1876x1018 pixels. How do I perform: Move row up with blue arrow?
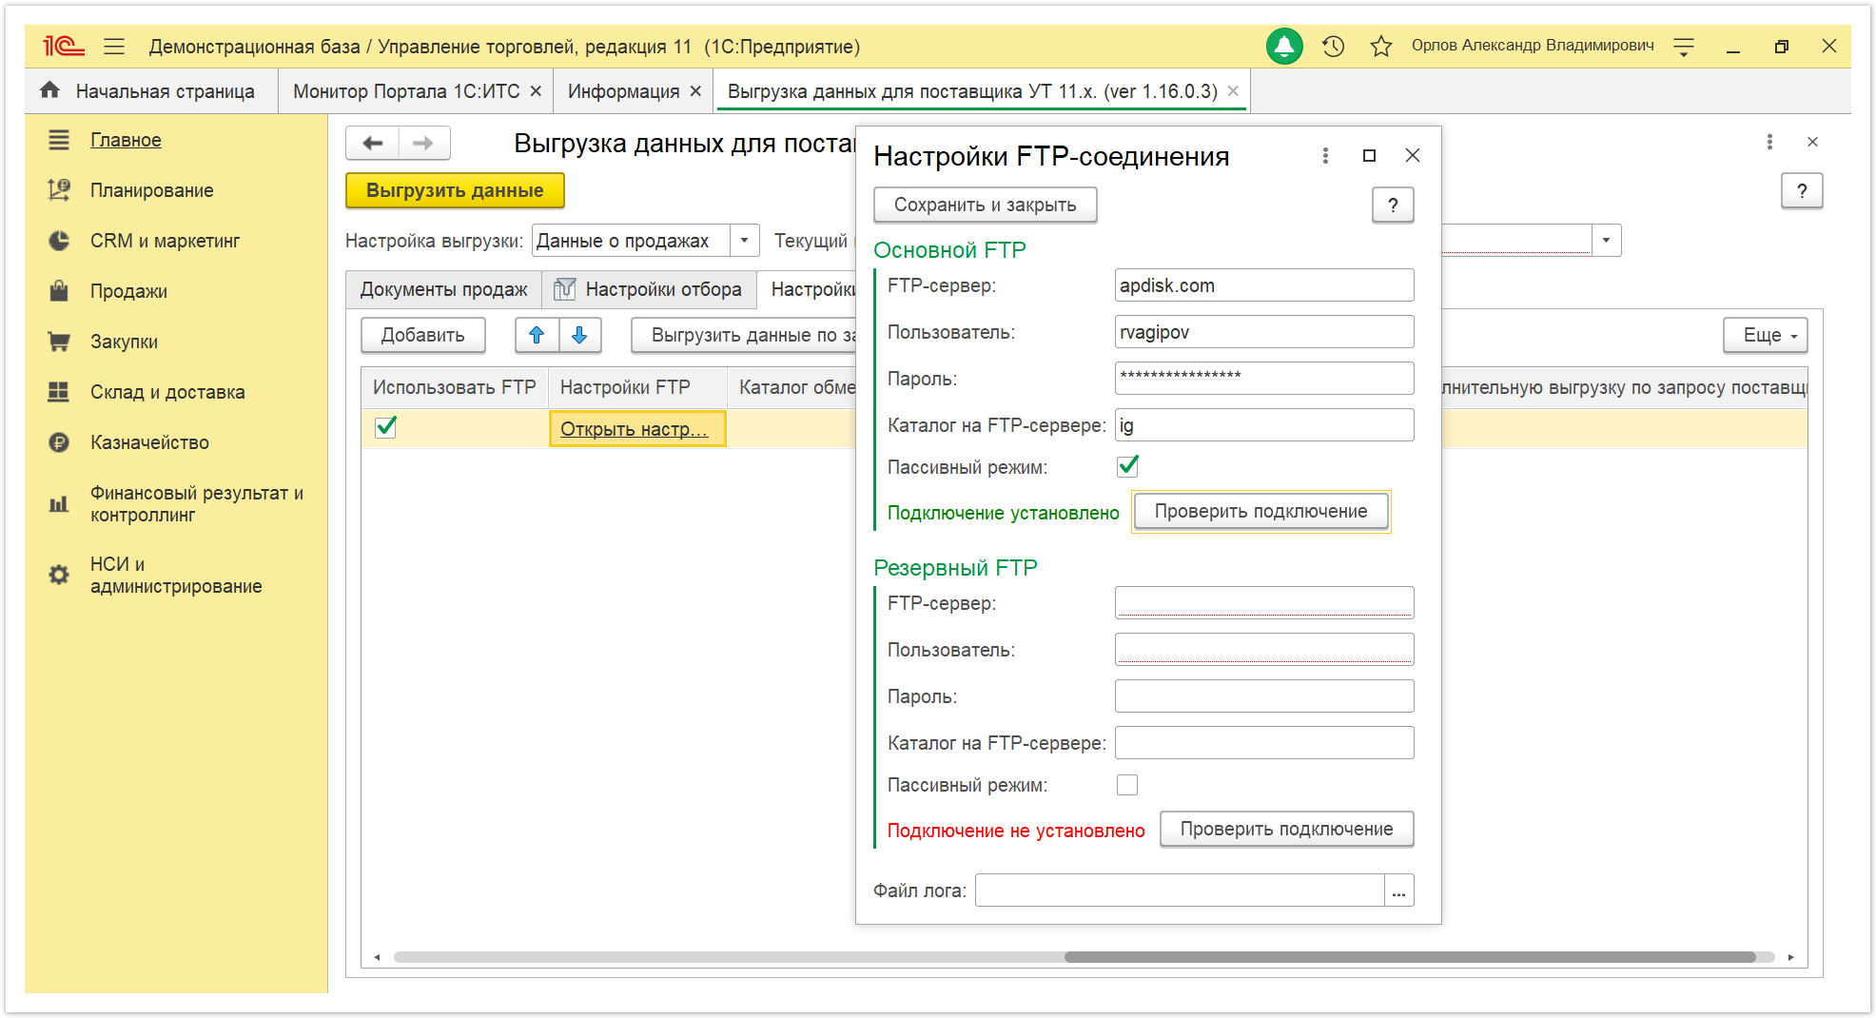tap(537, 335)
